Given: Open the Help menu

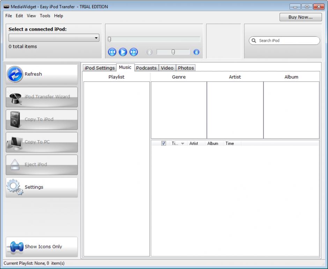Looking at the screenshot, I should [x=59, y=16].
